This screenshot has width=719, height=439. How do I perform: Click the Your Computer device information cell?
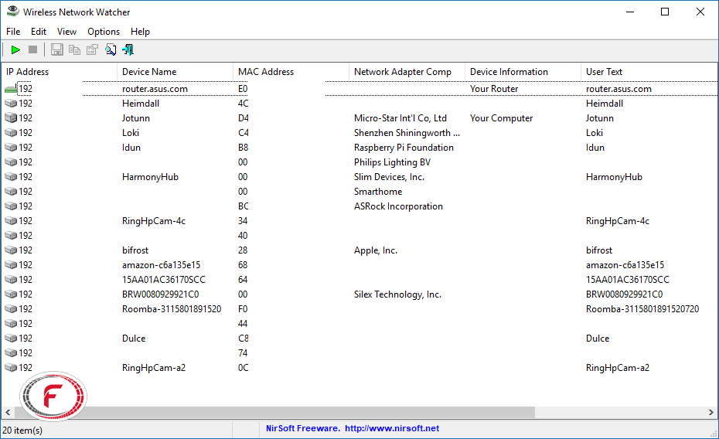click(501, 118)
